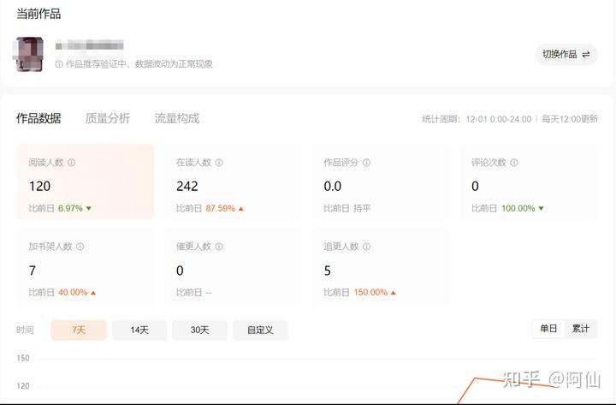Click info icon beside 催更人数

point(219,247)
